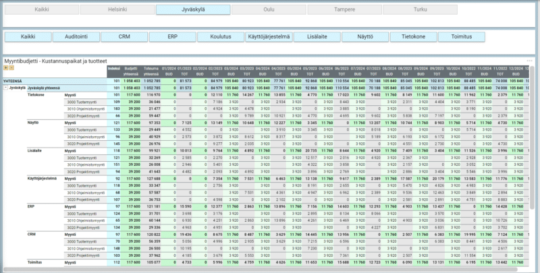Switch to the Tampere city tab
This screenshot has width=540, height=273.
click(x=345, y=10)
